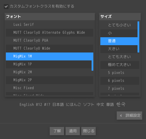Viewport: 146px width, 139px height.
Task: Click the size list scrollbar
Action: point(138,37)
